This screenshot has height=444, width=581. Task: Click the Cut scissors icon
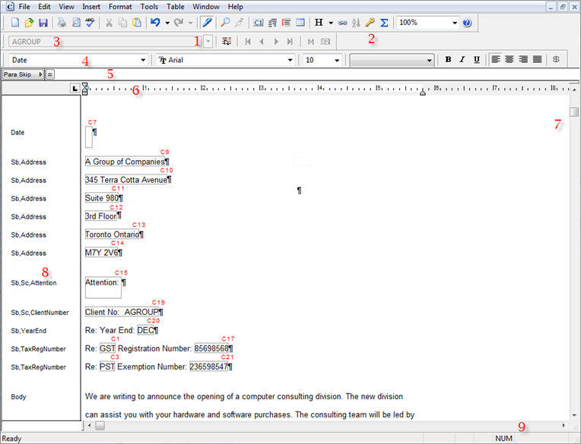pyautogui.click(x=110, y=23)
